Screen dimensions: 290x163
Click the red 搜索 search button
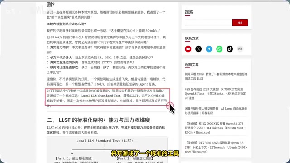coord(240,23)
